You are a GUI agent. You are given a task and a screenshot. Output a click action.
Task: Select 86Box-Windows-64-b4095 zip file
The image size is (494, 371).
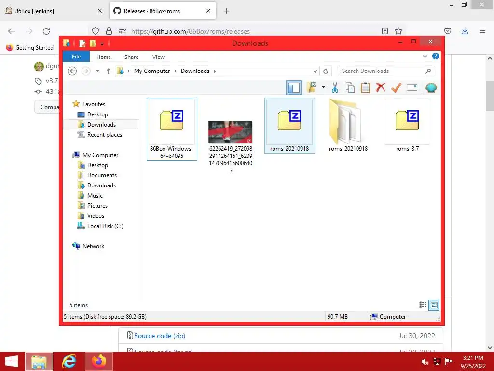pyautogui.click(x=172, y=129)
